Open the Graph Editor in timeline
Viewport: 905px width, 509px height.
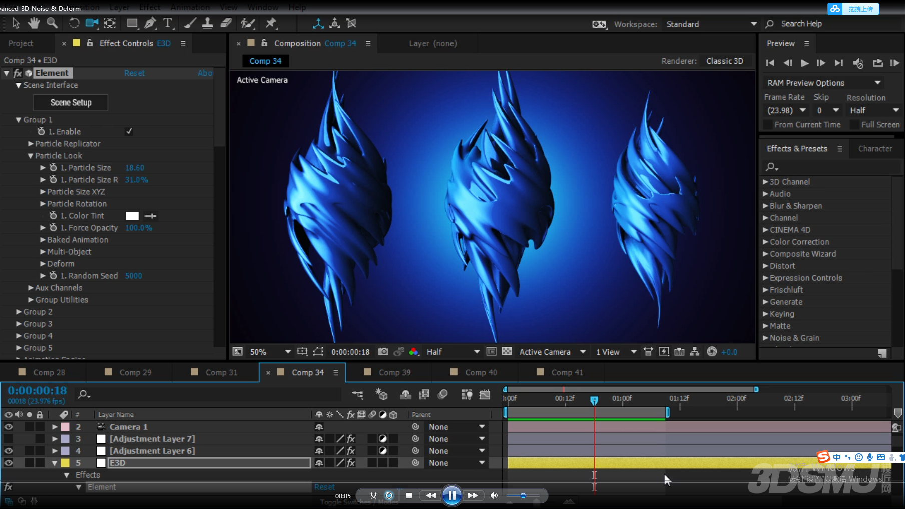(485, 395)
